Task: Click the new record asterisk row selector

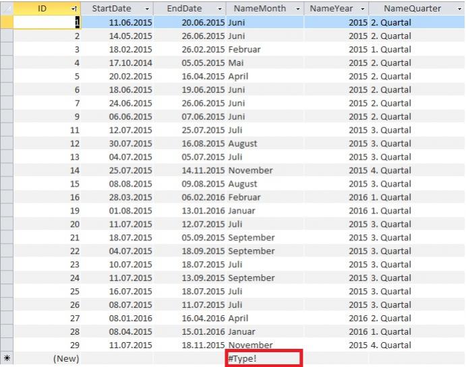Action: (7, 358)
